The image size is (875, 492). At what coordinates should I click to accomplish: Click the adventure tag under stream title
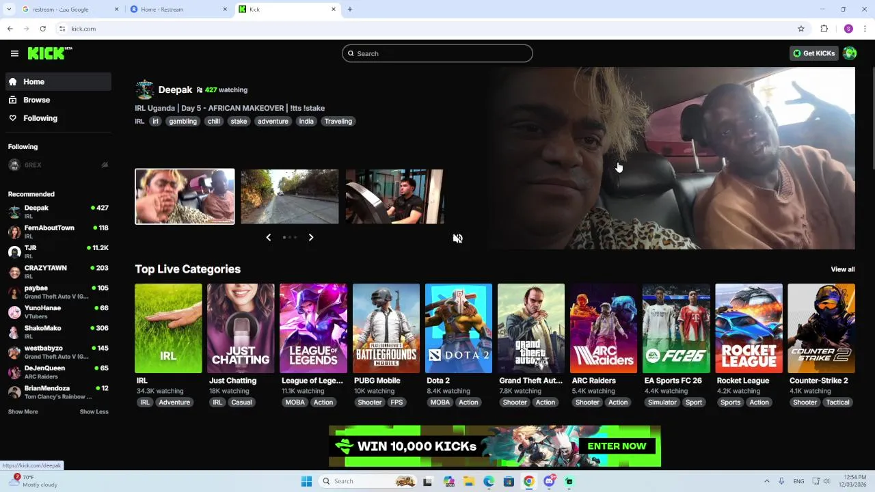tap(273, 121)
